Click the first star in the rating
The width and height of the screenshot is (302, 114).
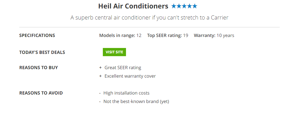click(x=174, y=6)
